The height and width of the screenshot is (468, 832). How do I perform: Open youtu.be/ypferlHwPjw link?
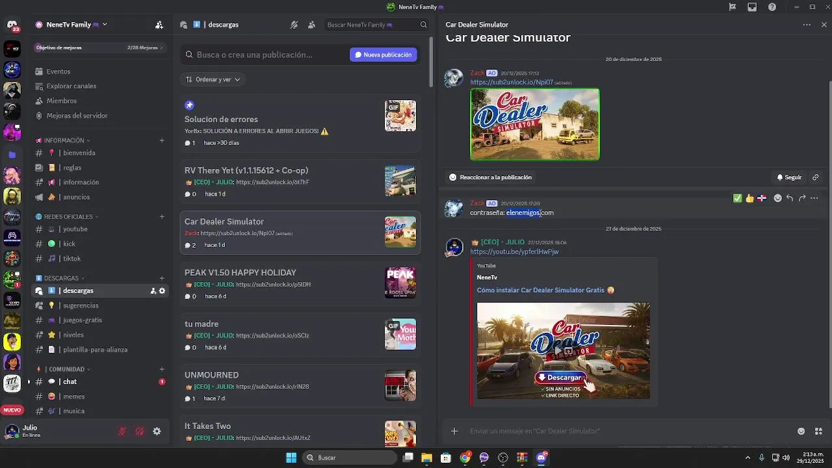point(514,252)
